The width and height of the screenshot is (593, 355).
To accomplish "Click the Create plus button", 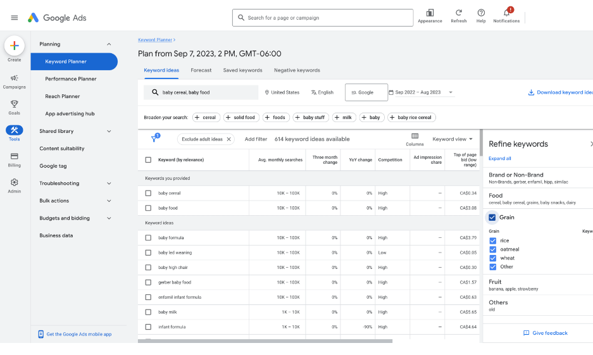I will click(15, 46).
